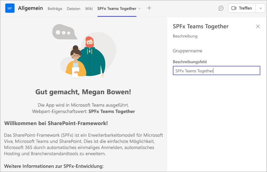Click the people illustration image
Viewport: 267px width, 172px height.
click(x=84, y=51)
